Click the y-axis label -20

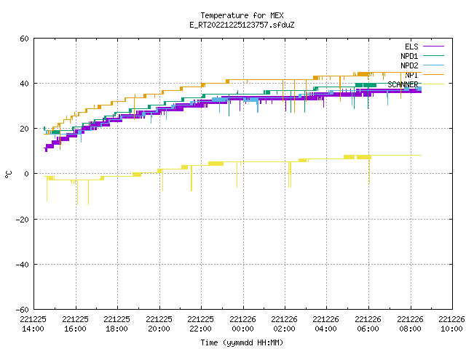click(x=23, y=220)
